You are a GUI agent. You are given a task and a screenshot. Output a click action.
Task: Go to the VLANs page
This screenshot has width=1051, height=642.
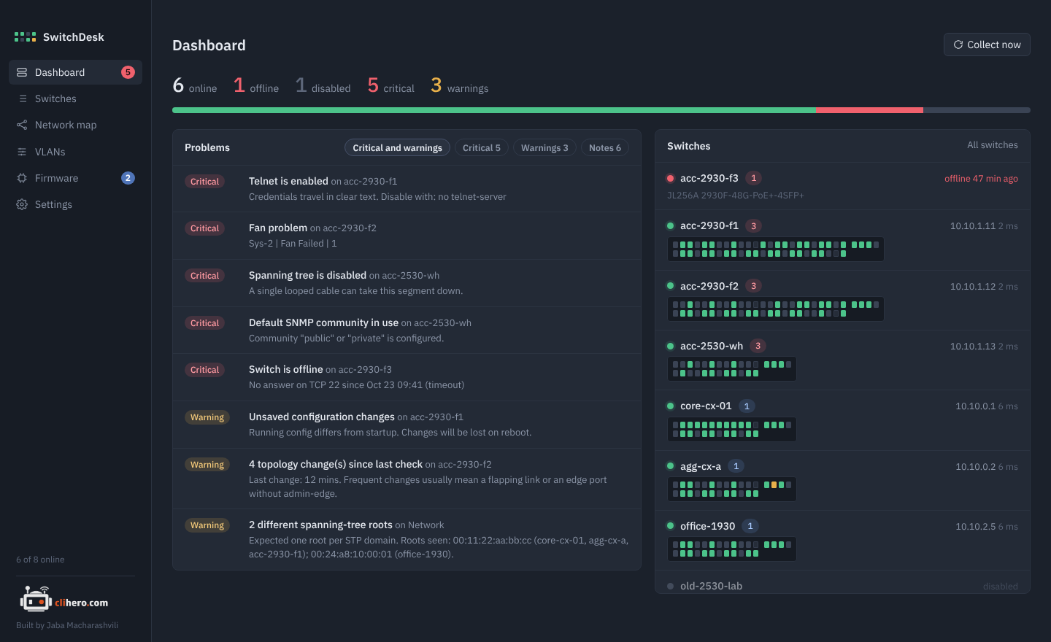(75, 152)
